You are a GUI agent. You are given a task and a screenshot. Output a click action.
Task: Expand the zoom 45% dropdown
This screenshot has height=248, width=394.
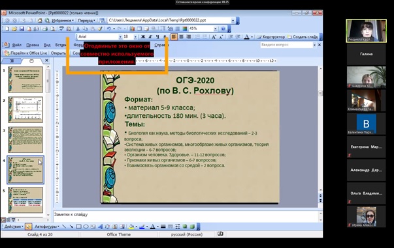click(216, 29)
